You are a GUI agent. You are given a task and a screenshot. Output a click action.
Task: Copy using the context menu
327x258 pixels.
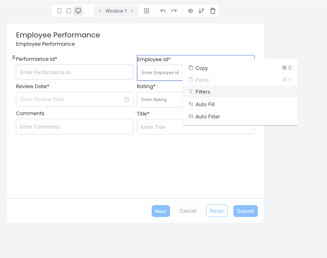tap(201, 68)
